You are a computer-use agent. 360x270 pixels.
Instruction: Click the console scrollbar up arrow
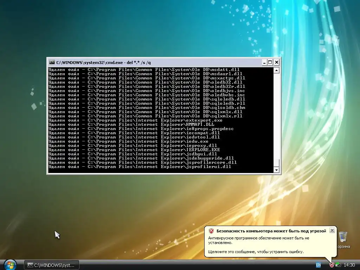click(x=276, y=70)
